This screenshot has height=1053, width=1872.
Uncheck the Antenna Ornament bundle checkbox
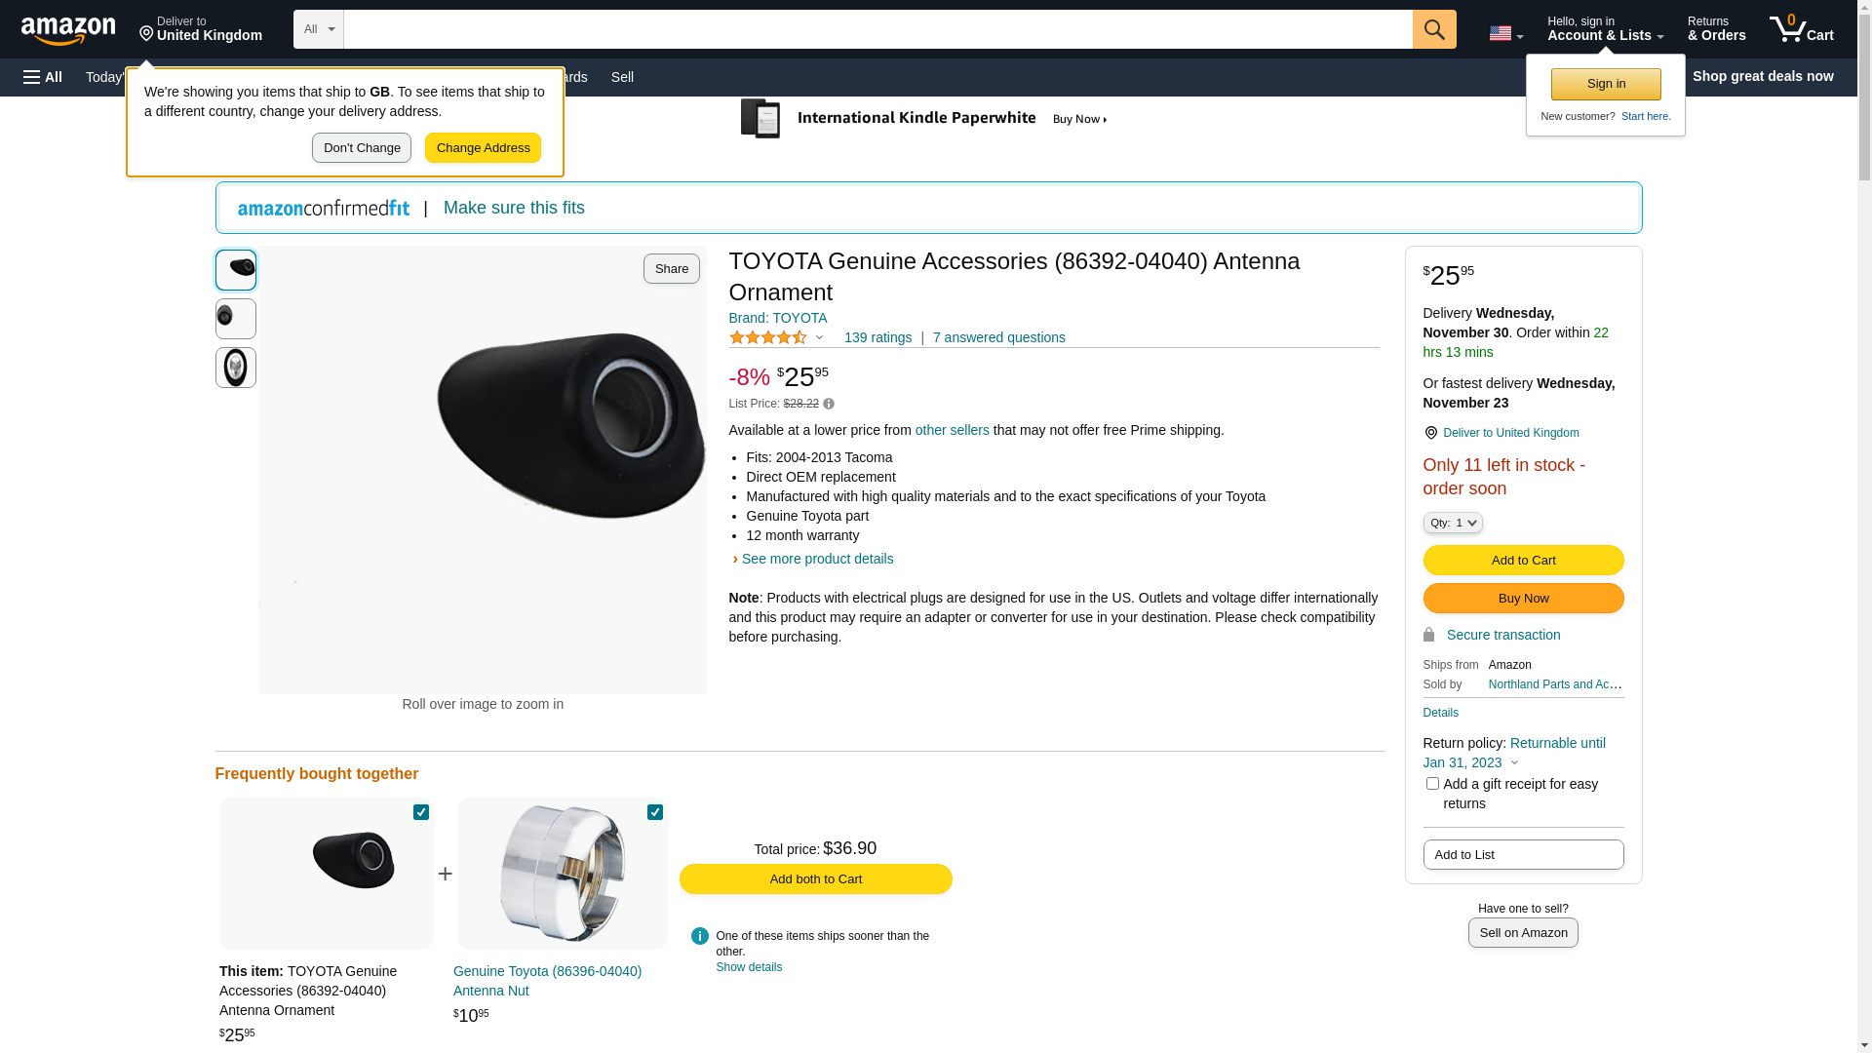point(421,812)
